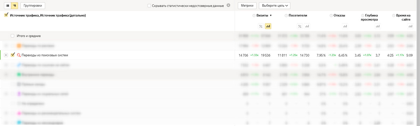Expand the Переходы из поисковых систем row

click(6, 55)
